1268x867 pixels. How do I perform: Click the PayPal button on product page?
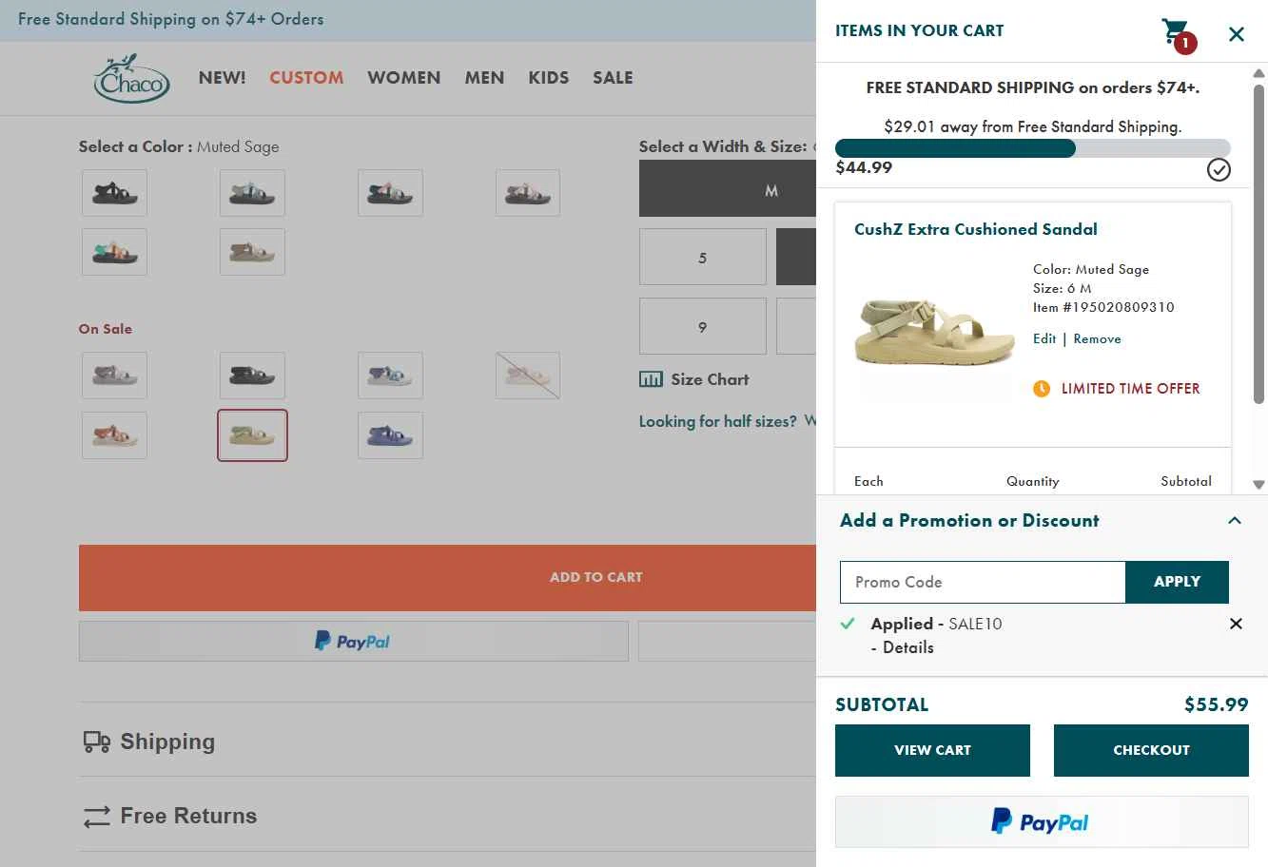(354, 642)
